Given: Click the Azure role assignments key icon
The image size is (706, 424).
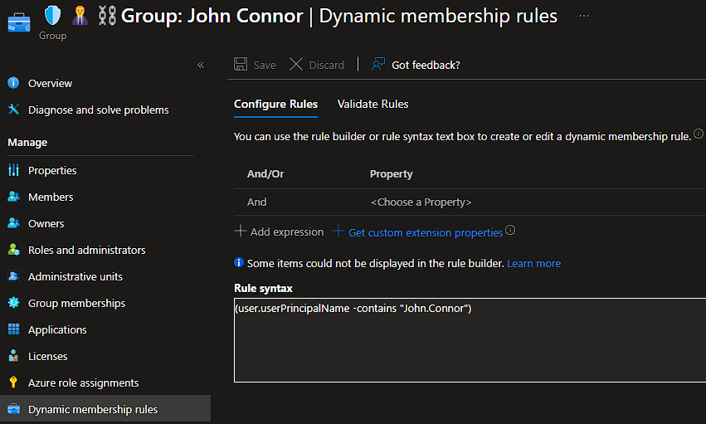Looking at the screenshot, I should pyautogui.click(x=13, y=383).
